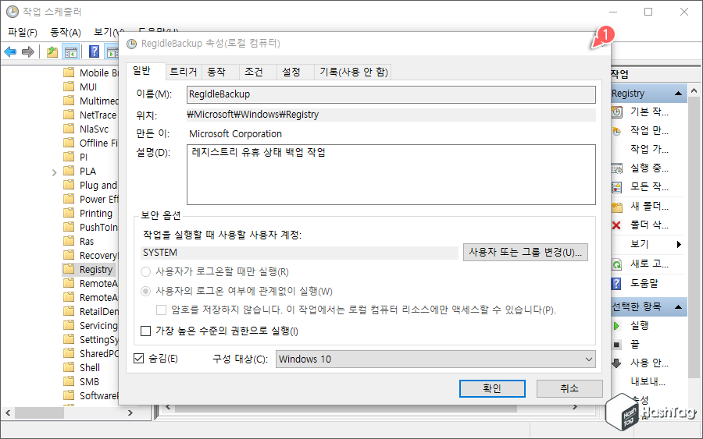Click the 취소 cancel button
703x439 pixels.
point(569,388)
